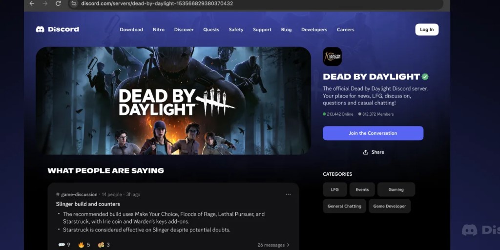Click the fire reaction emoji
This screenshot has width=500, height=250.
pyautogui.click(x=82, y=245)
